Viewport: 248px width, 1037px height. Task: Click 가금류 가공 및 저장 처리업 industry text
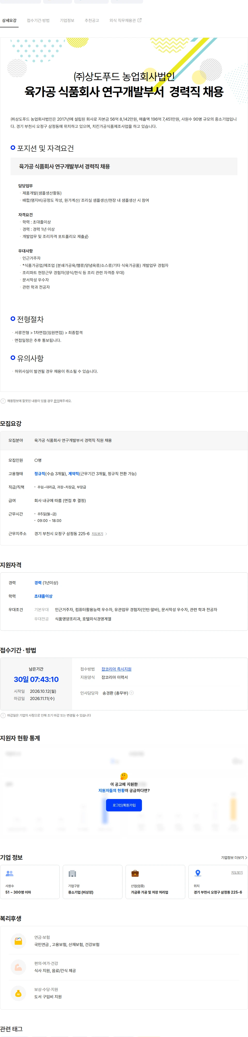[149, 893]
